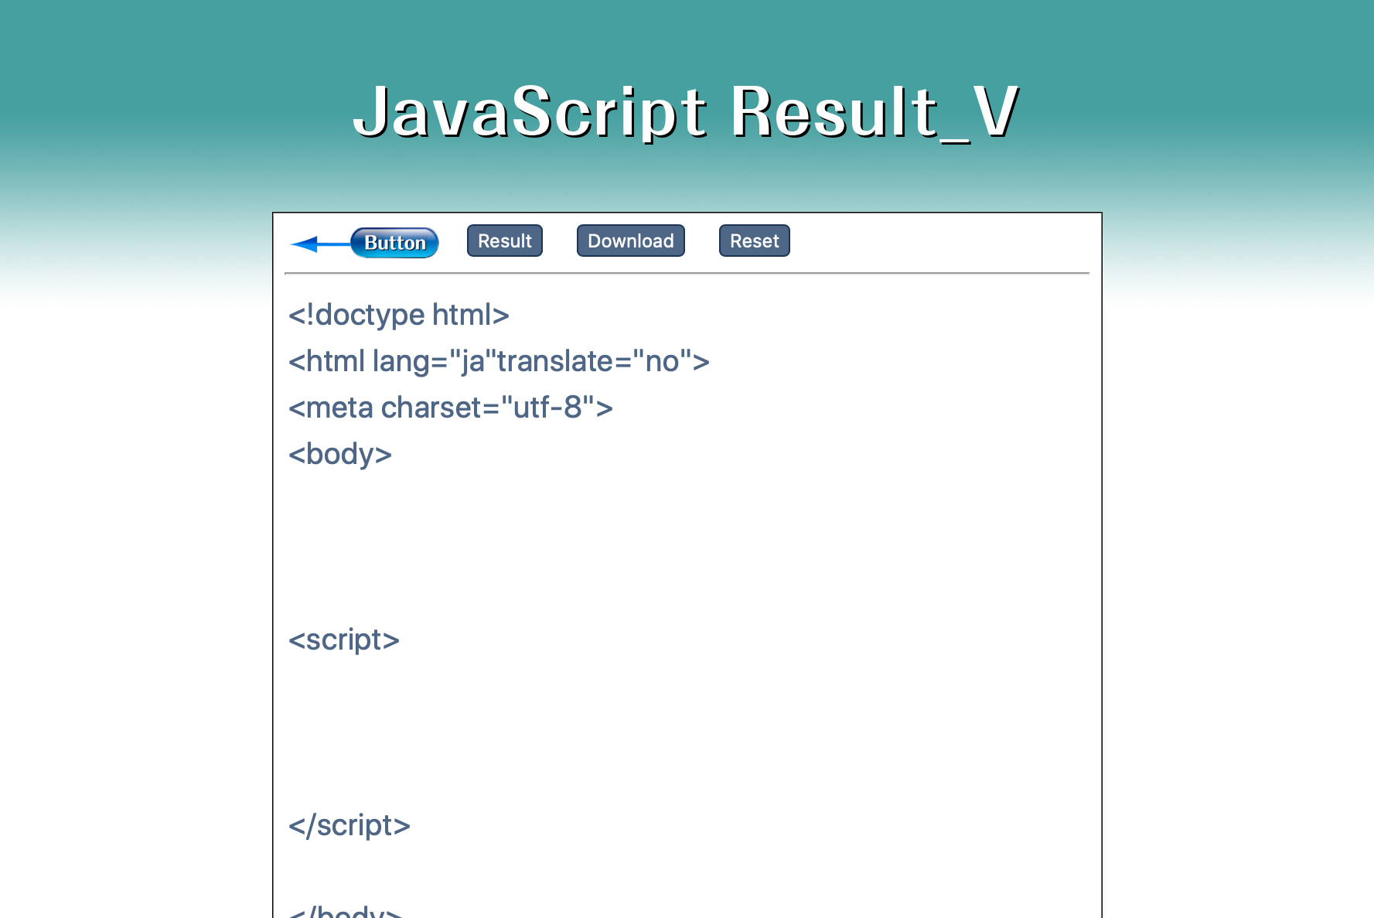
Task: Place cursor on the opening <body> tag
Action: pyautogui.click(x=340, y=455)
